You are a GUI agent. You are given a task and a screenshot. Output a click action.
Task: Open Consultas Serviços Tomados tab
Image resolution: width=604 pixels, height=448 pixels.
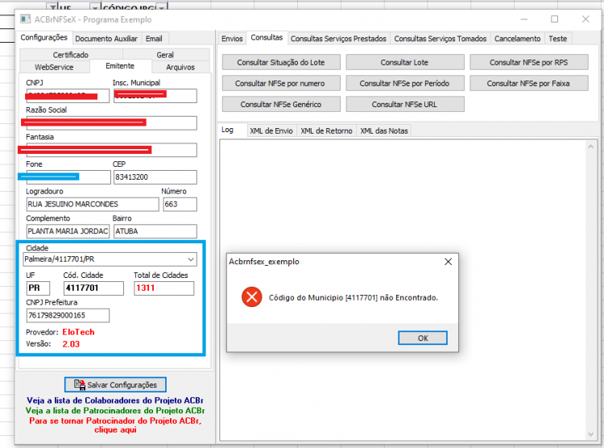click(440, 39)
